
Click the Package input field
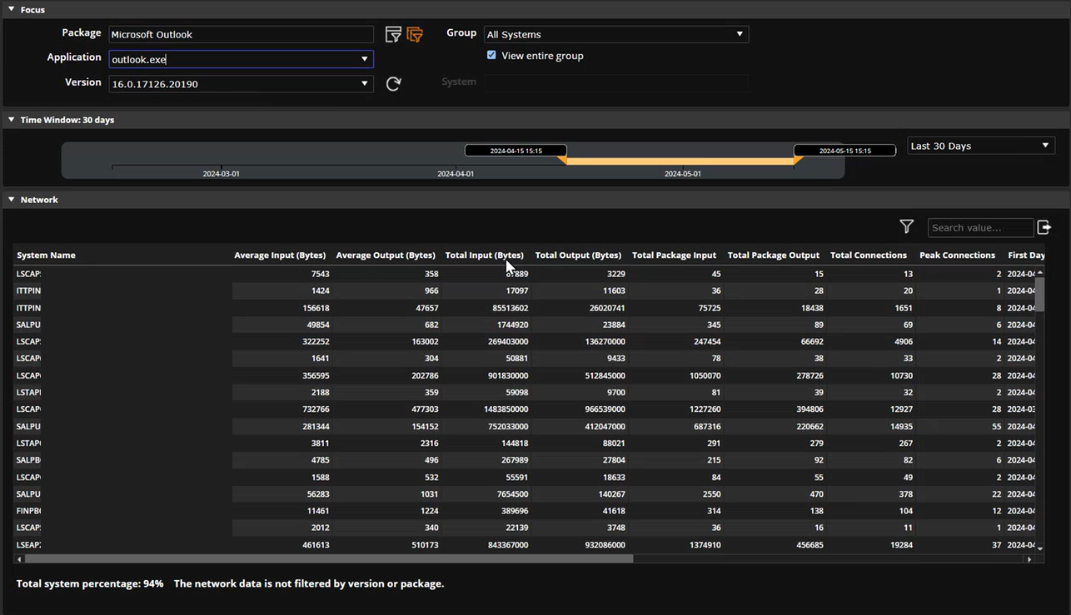tap(241, 34)
